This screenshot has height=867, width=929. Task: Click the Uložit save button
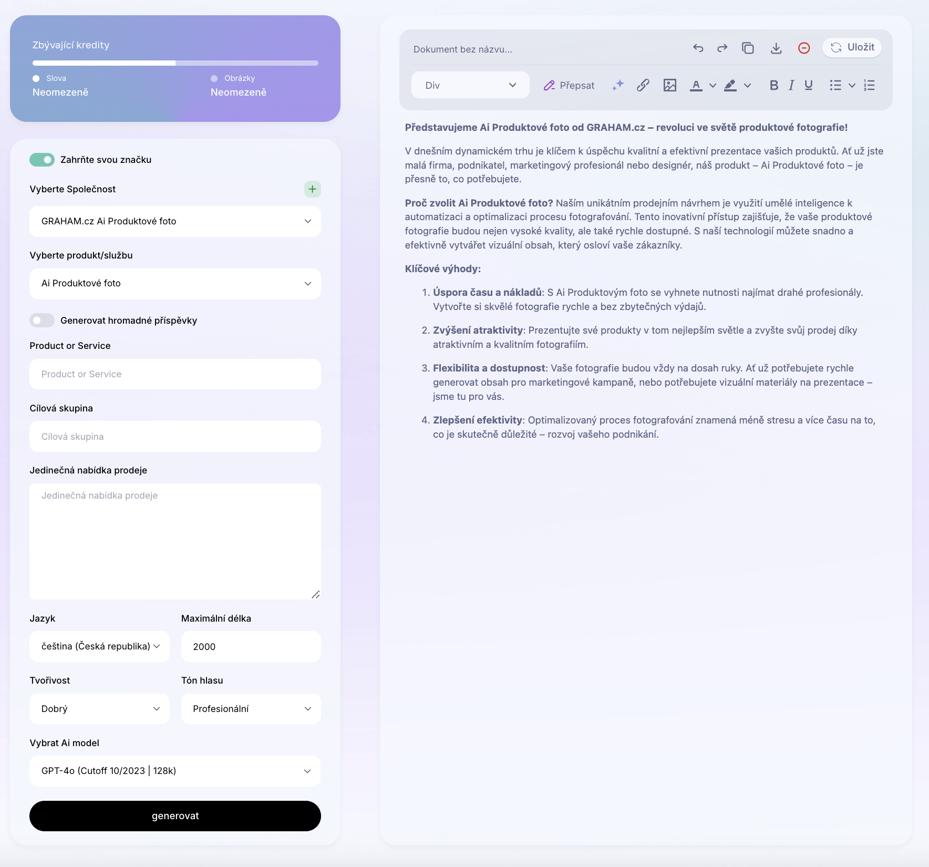pos(852,47)
